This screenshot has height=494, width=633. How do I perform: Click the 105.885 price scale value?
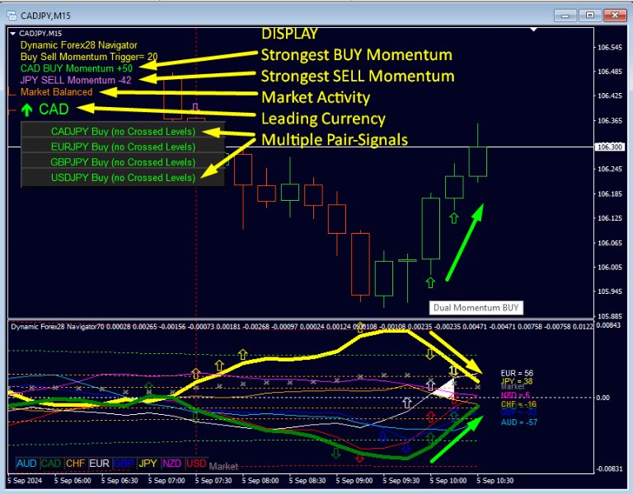pyautogui.click(x=610, y=316)
